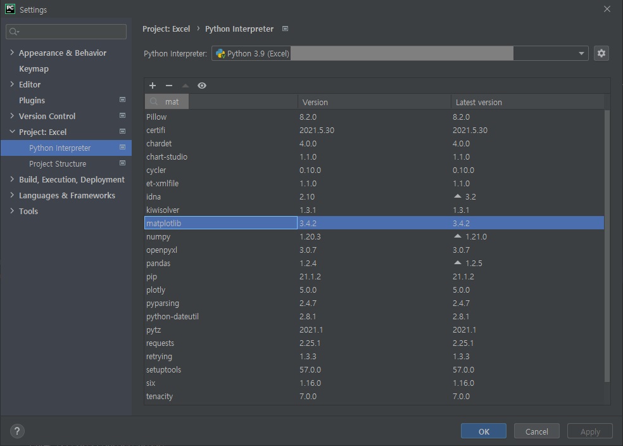Select the cycler package row
Screen dimensions: 623x446
tap(374, 170)
